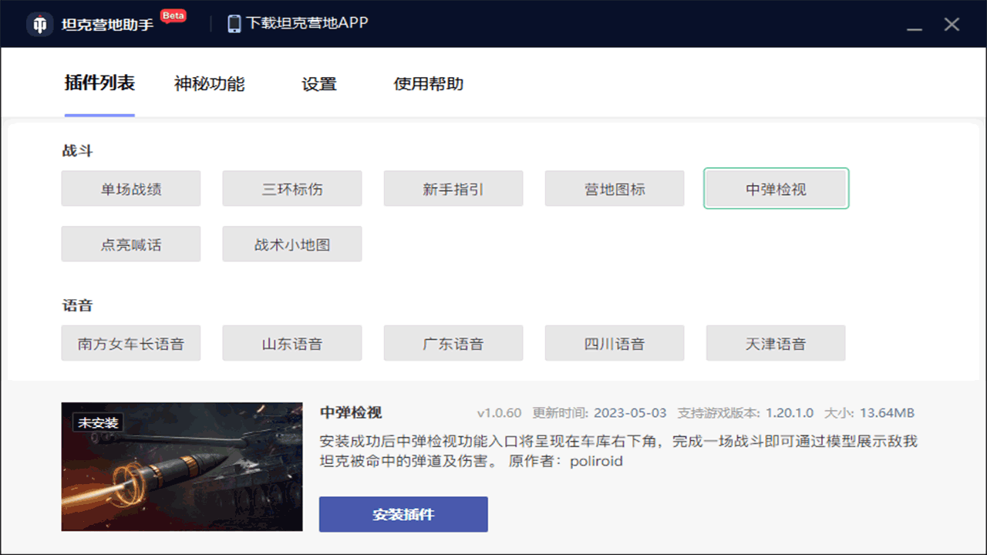Screen dimensions: 987x555
Task: Select the 单场战绩 plugin
Action: 131,189
